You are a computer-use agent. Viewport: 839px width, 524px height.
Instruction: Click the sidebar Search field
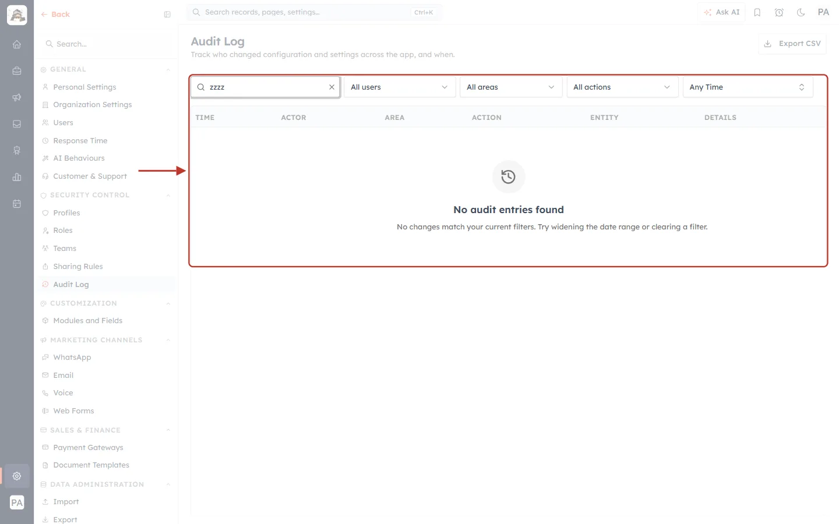[105, 44]
